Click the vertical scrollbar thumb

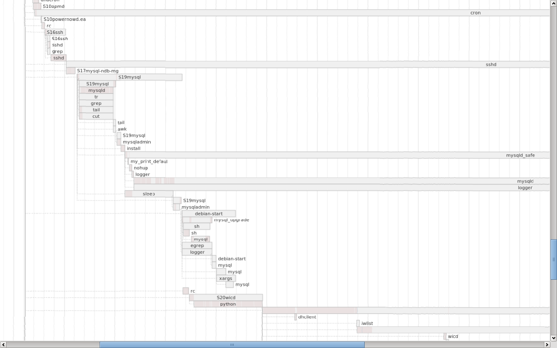[554, 259]
